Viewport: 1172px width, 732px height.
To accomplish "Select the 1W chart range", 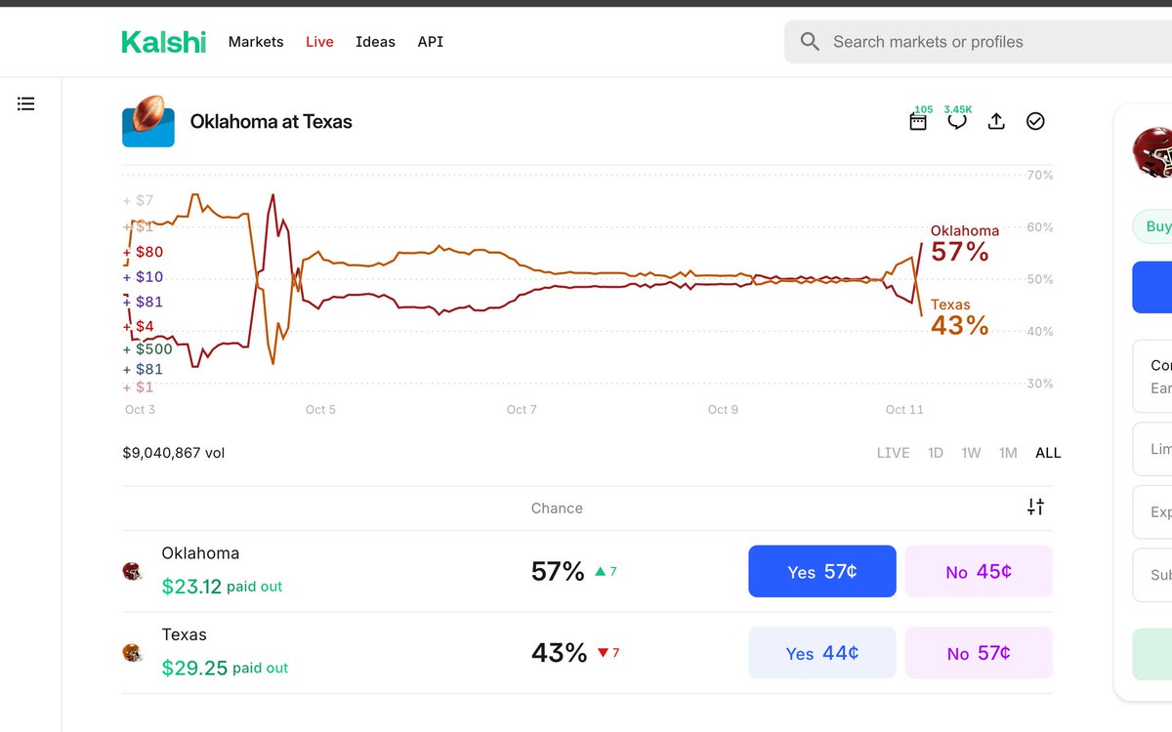I will [971, 452].
